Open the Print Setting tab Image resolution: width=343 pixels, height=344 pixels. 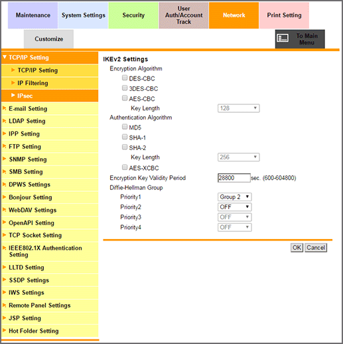point(284,15)
